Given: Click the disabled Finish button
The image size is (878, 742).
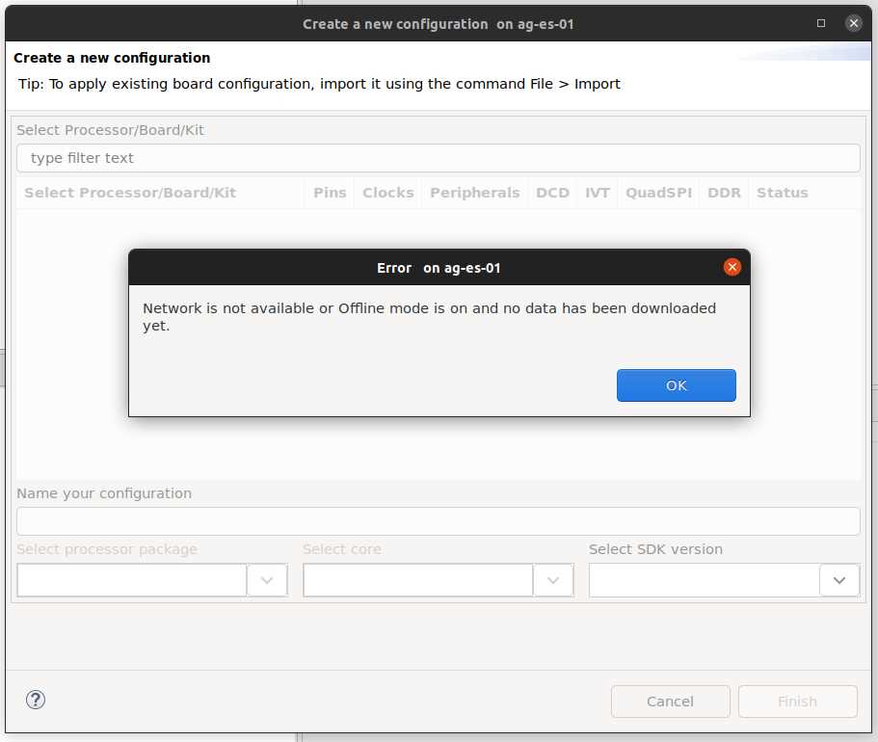Looking at the screenshot, I should pos(797,702).
